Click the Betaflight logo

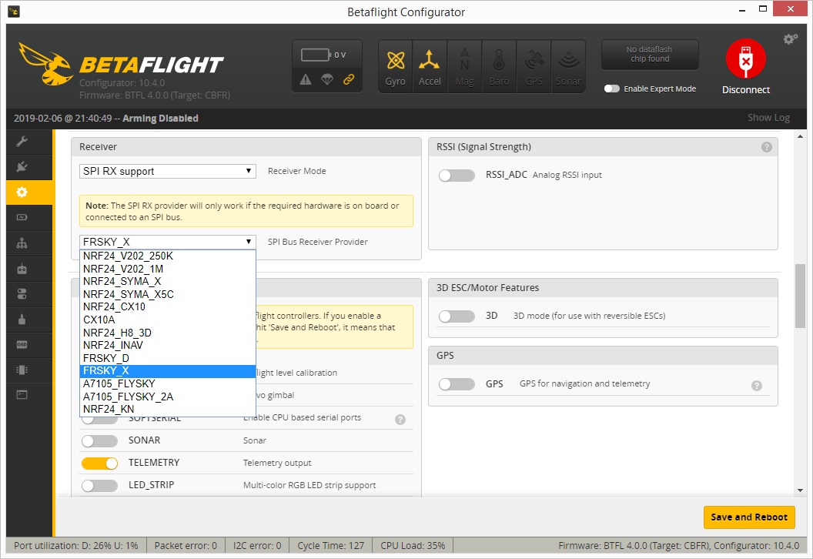122,65
